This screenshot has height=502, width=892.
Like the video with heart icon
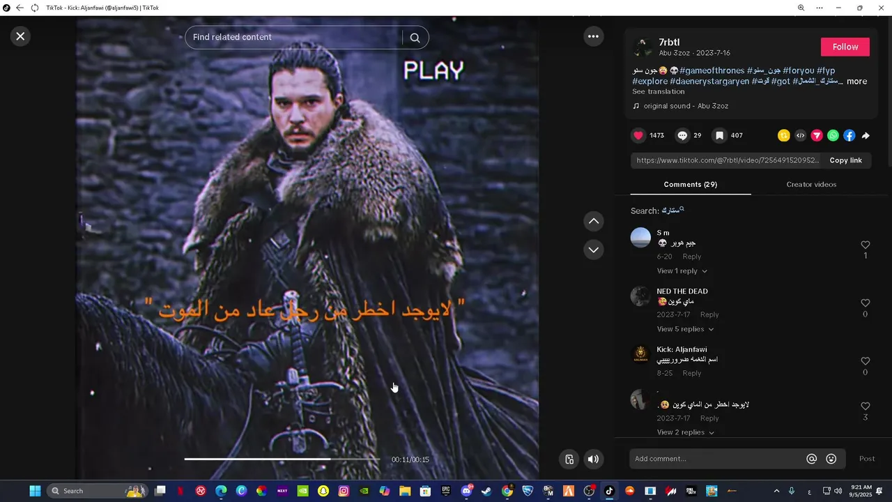638,135
